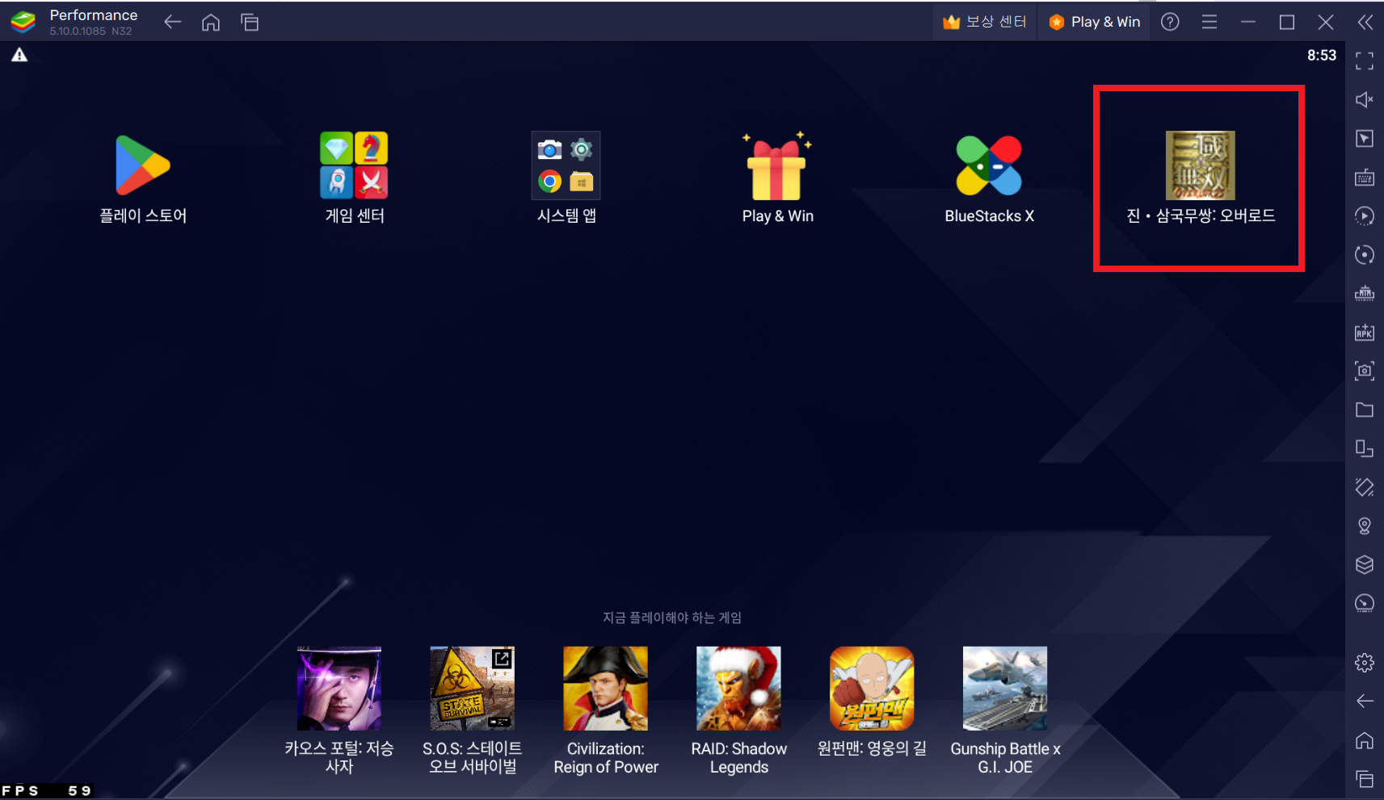Open the macro recorder sidebar icon

(1365, 216)
